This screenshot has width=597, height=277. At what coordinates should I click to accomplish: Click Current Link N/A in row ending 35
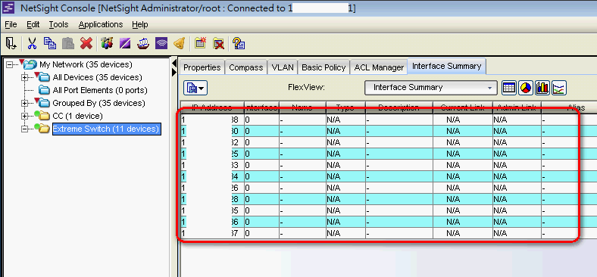click(x=463, y=210)
